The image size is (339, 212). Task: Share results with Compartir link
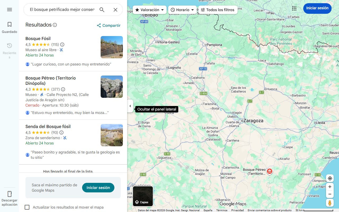coord(109,25)
